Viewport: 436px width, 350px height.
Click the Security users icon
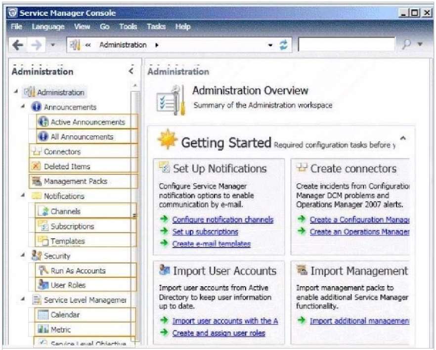[37, 256]
